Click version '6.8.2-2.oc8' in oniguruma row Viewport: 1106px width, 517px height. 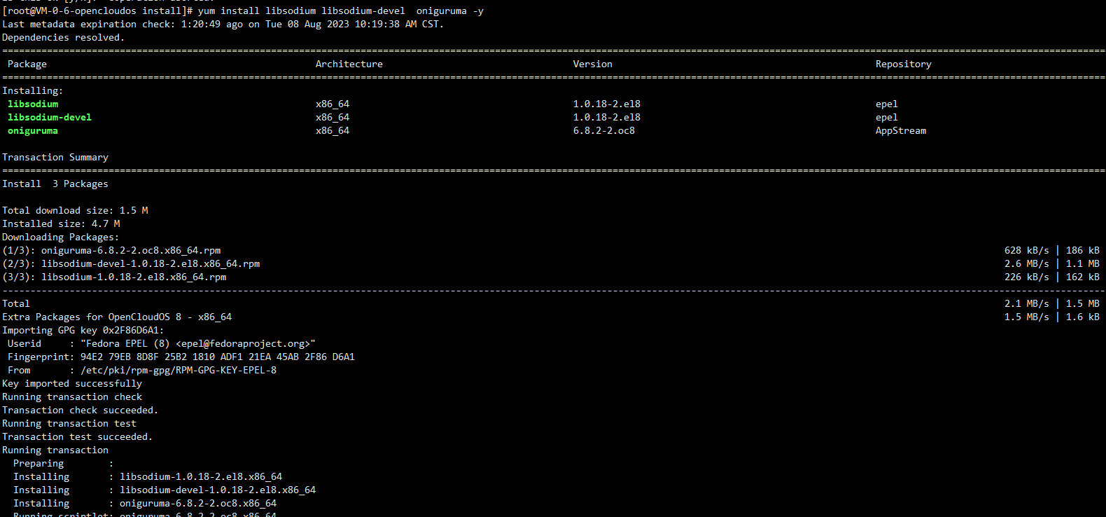pyautogui.click(x=604, y=131)
